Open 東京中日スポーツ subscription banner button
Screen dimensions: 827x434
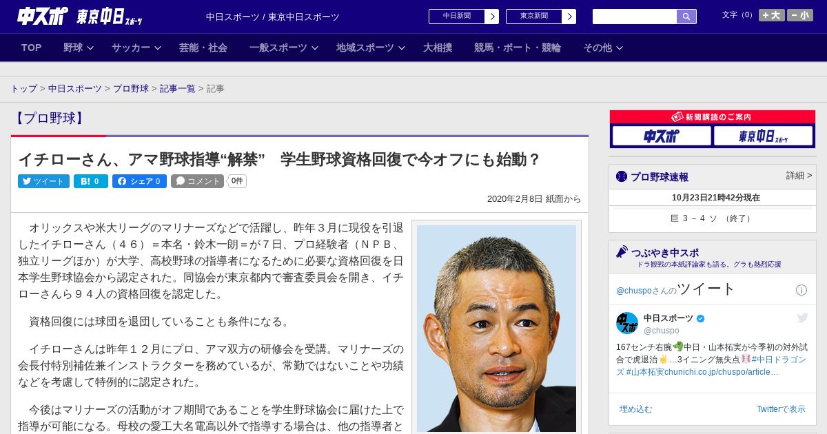(763, 136)
